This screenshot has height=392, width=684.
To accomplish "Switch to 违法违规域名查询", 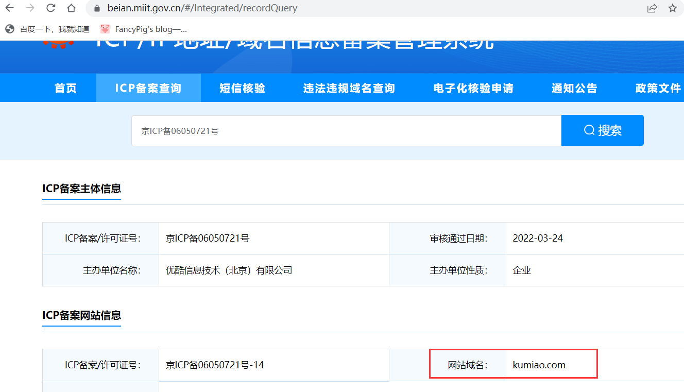I will click(349, 88).
